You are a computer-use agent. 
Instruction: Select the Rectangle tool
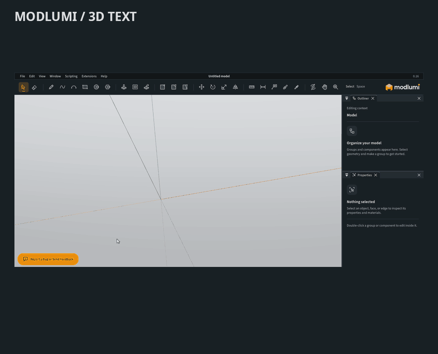(x=85, y=87)
